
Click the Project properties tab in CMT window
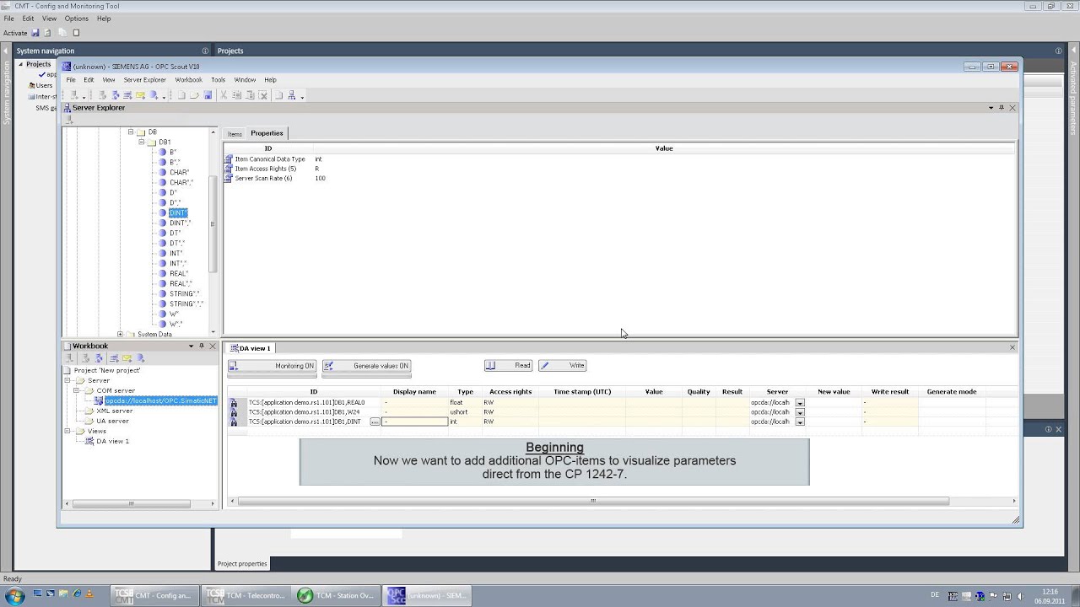(x=242, y=564)
